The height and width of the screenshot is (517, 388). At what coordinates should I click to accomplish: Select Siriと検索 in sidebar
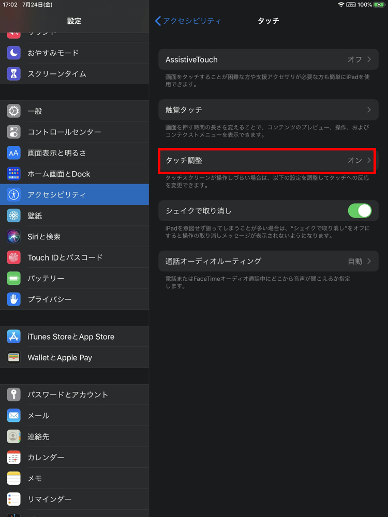click(74, 236)
